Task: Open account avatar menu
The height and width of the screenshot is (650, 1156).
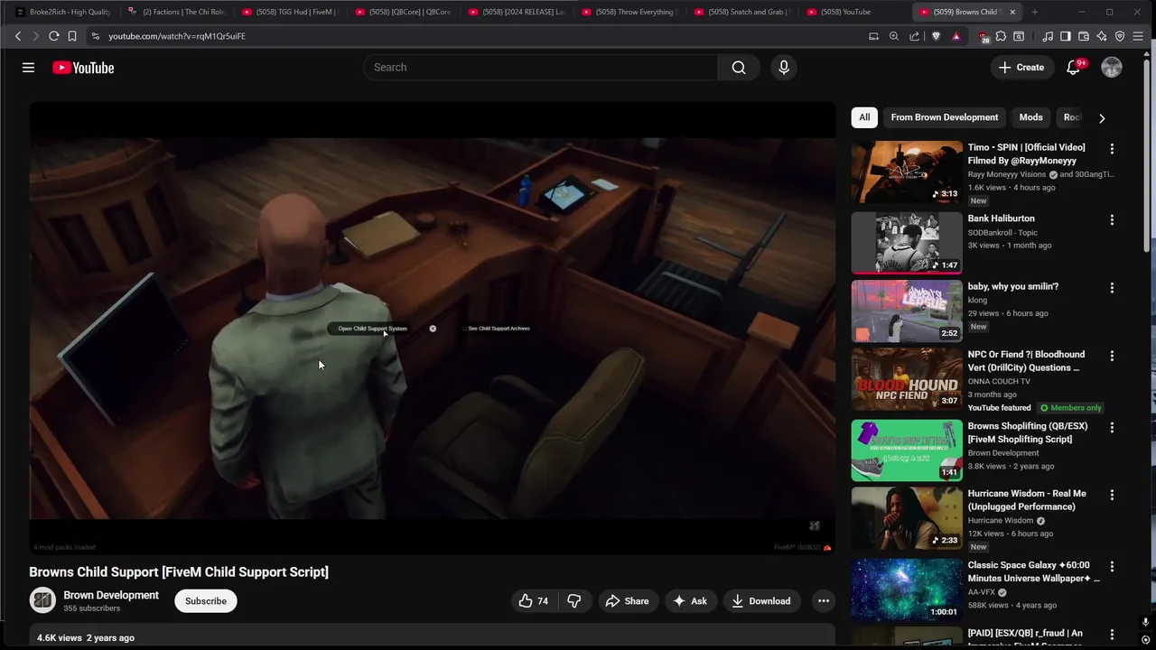Action: point(1112,68)
